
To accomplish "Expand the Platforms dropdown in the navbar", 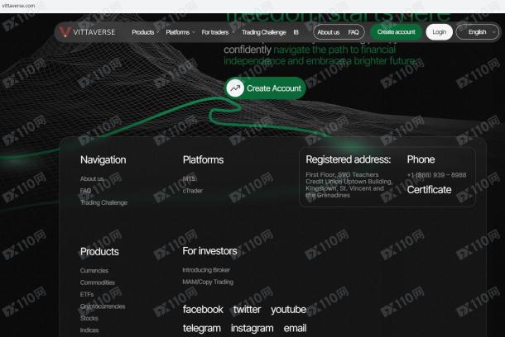I will tap(180, 32).
